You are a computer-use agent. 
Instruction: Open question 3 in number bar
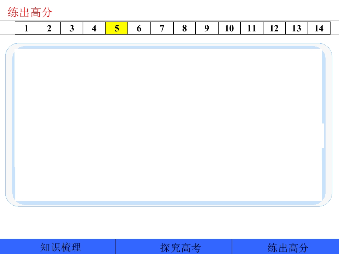[x=72, y=28]
